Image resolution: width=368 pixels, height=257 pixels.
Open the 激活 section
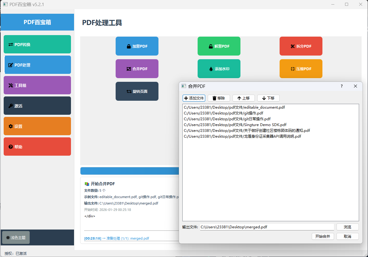coord(37,106)
